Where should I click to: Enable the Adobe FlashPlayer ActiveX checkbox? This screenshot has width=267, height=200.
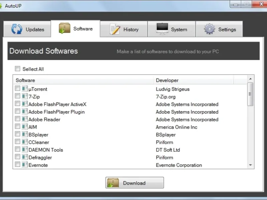17,103
